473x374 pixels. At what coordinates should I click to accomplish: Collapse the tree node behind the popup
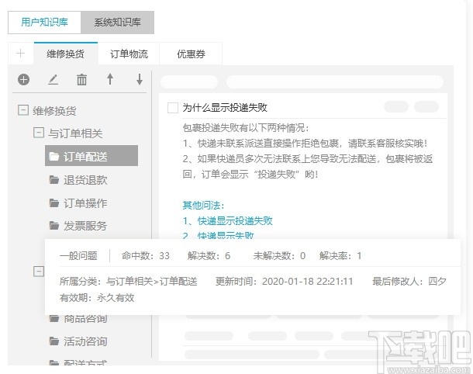point(39,271)
